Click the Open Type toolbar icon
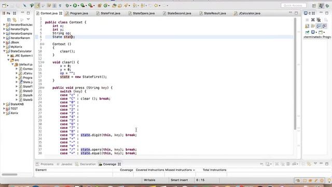 click(114, 6)
